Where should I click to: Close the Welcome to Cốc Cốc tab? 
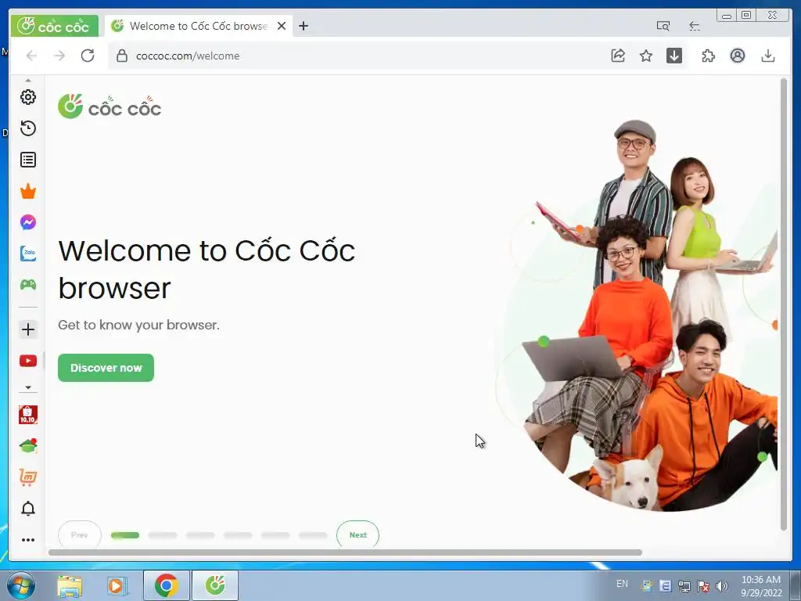point(282,26)
